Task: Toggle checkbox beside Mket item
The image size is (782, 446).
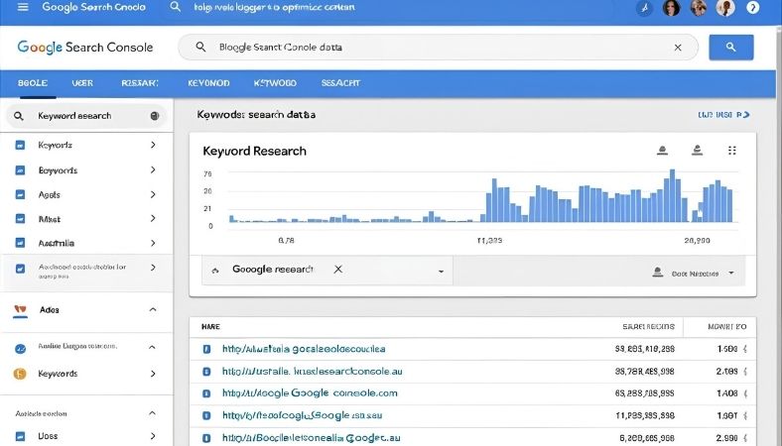Action: pos(20,219)
